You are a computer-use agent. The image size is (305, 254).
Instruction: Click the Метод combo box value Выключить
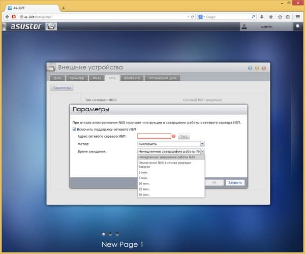(169, 144)
